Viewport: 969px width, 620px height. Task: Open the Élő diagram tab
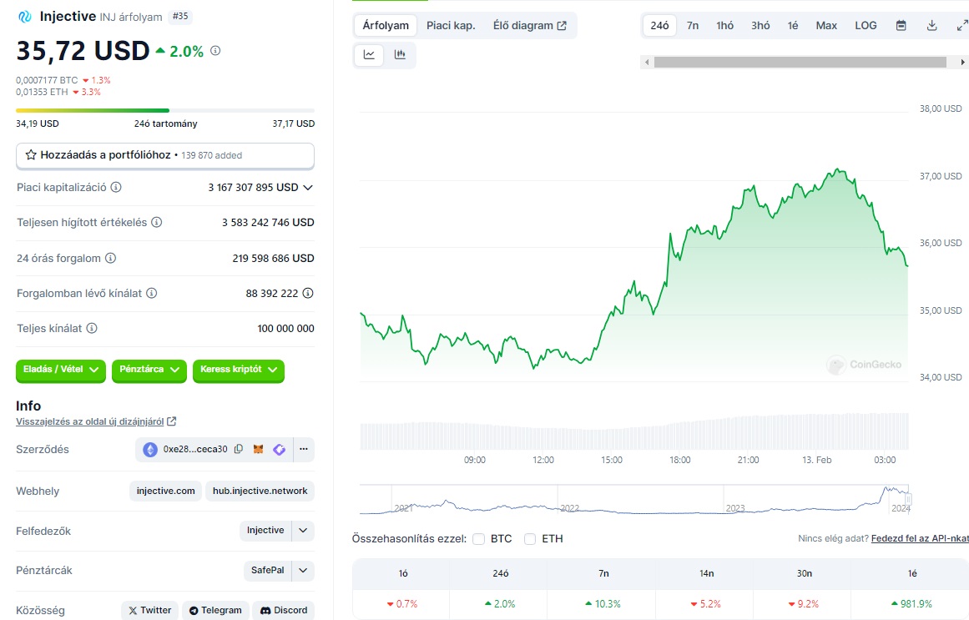[x=530, y=25]
